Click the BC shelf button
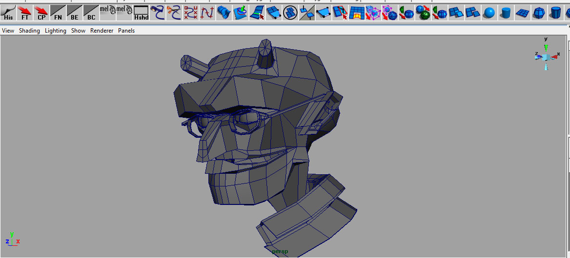 pyautogui.click(x=91, y=13)
